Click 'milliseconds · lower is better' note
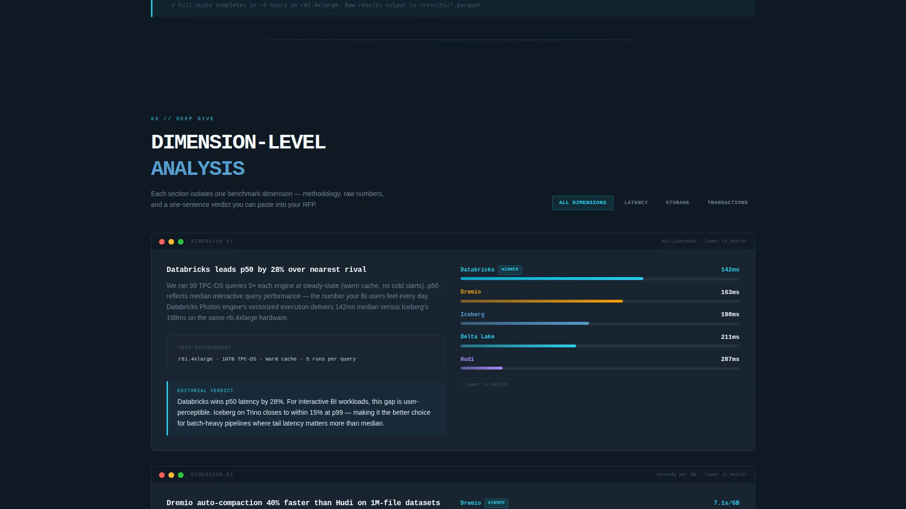This screenshot has height=509, width=906. pos(704,241)
